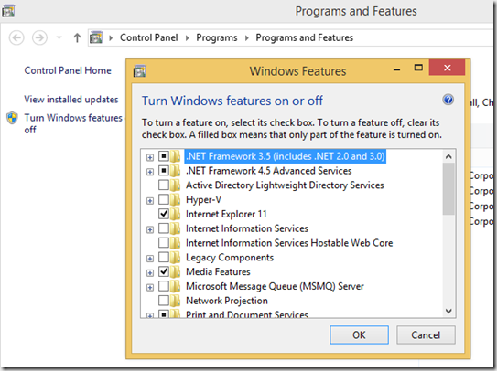Expand the Media Features tree node

click(x=150, y=272)
